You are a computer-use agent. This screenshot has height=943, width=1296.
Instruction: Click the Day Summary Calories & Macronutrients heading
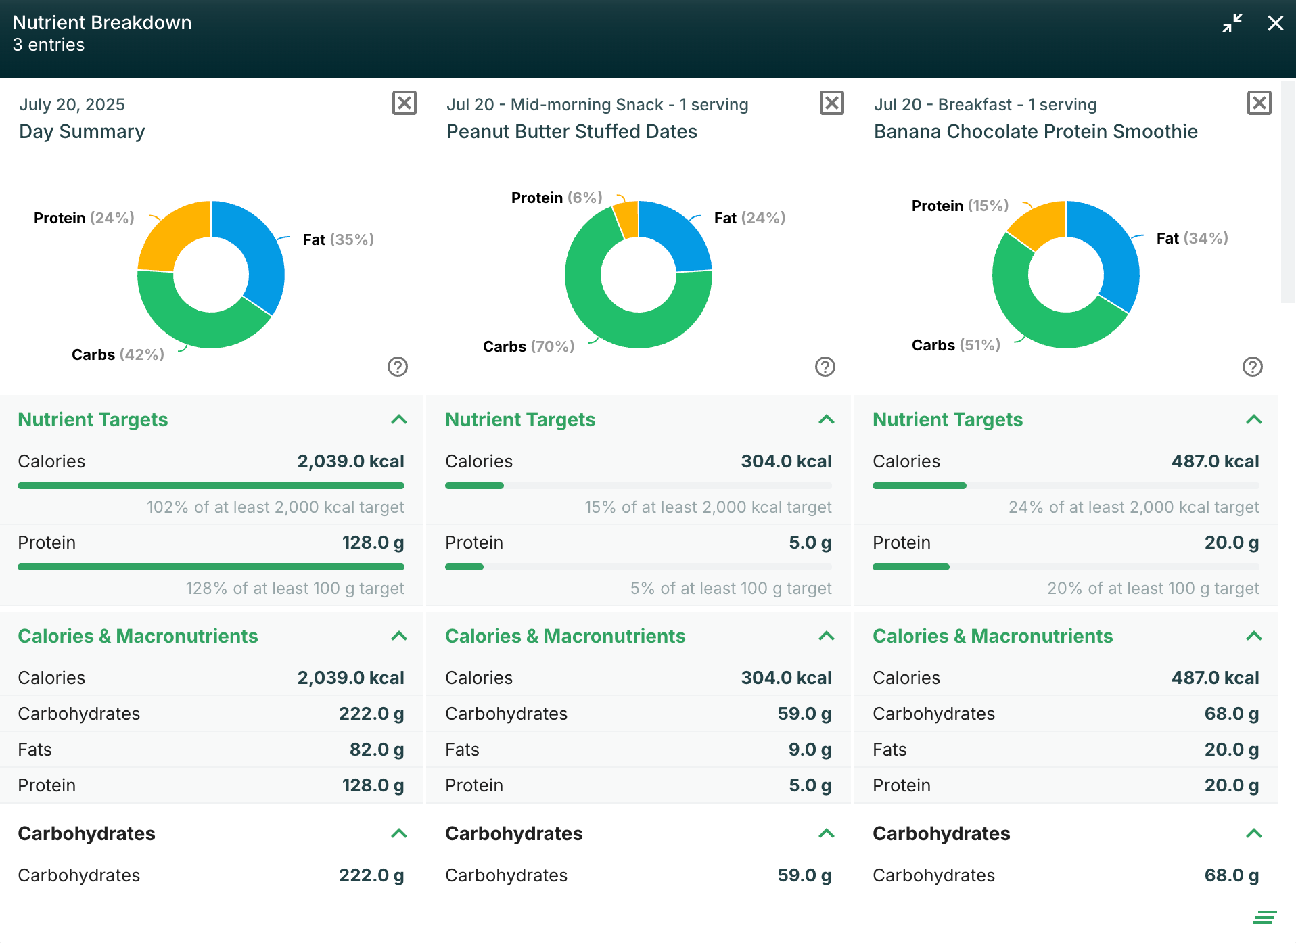coord(138,636)
